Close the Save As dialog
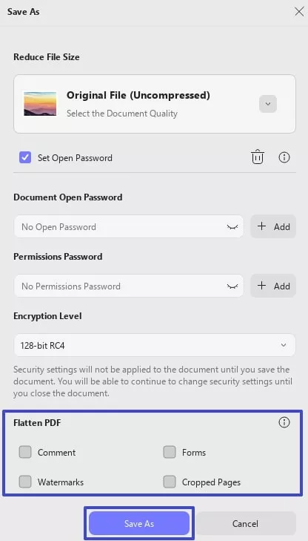Viewport: 308px width, 541px height. [x=299, y=11]
